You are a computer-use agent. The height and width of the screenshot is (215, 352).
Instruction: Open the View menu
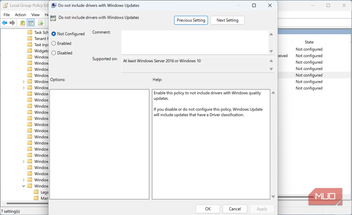coord(35,15)
